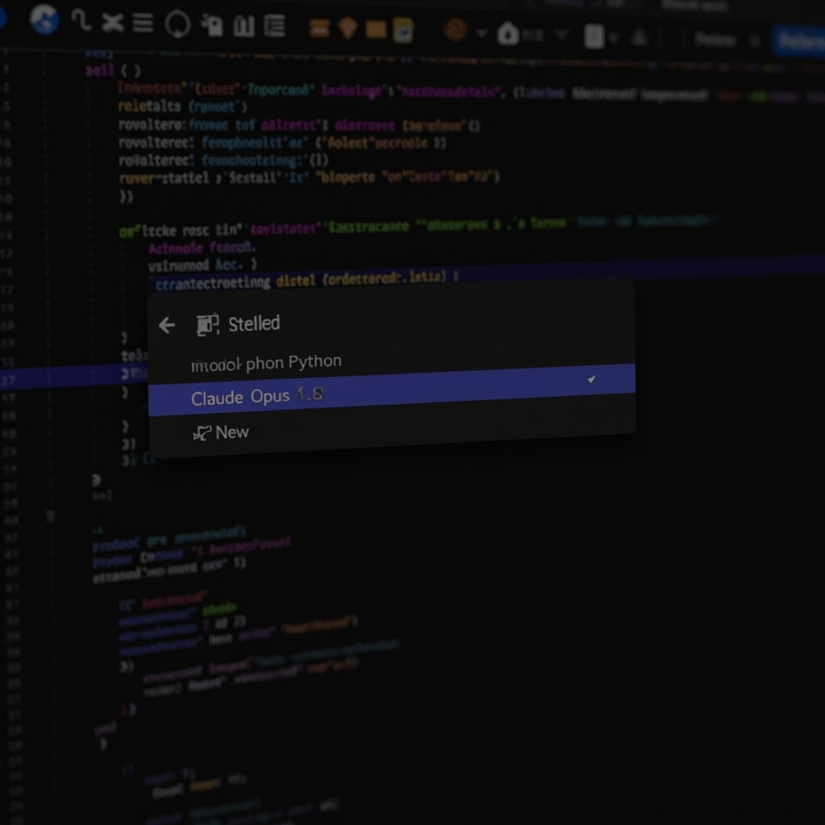The width and height of the screenshot is (825, 825).
Task: Click the squiggly hook icon in toolbar
Action: pos(81,20)
